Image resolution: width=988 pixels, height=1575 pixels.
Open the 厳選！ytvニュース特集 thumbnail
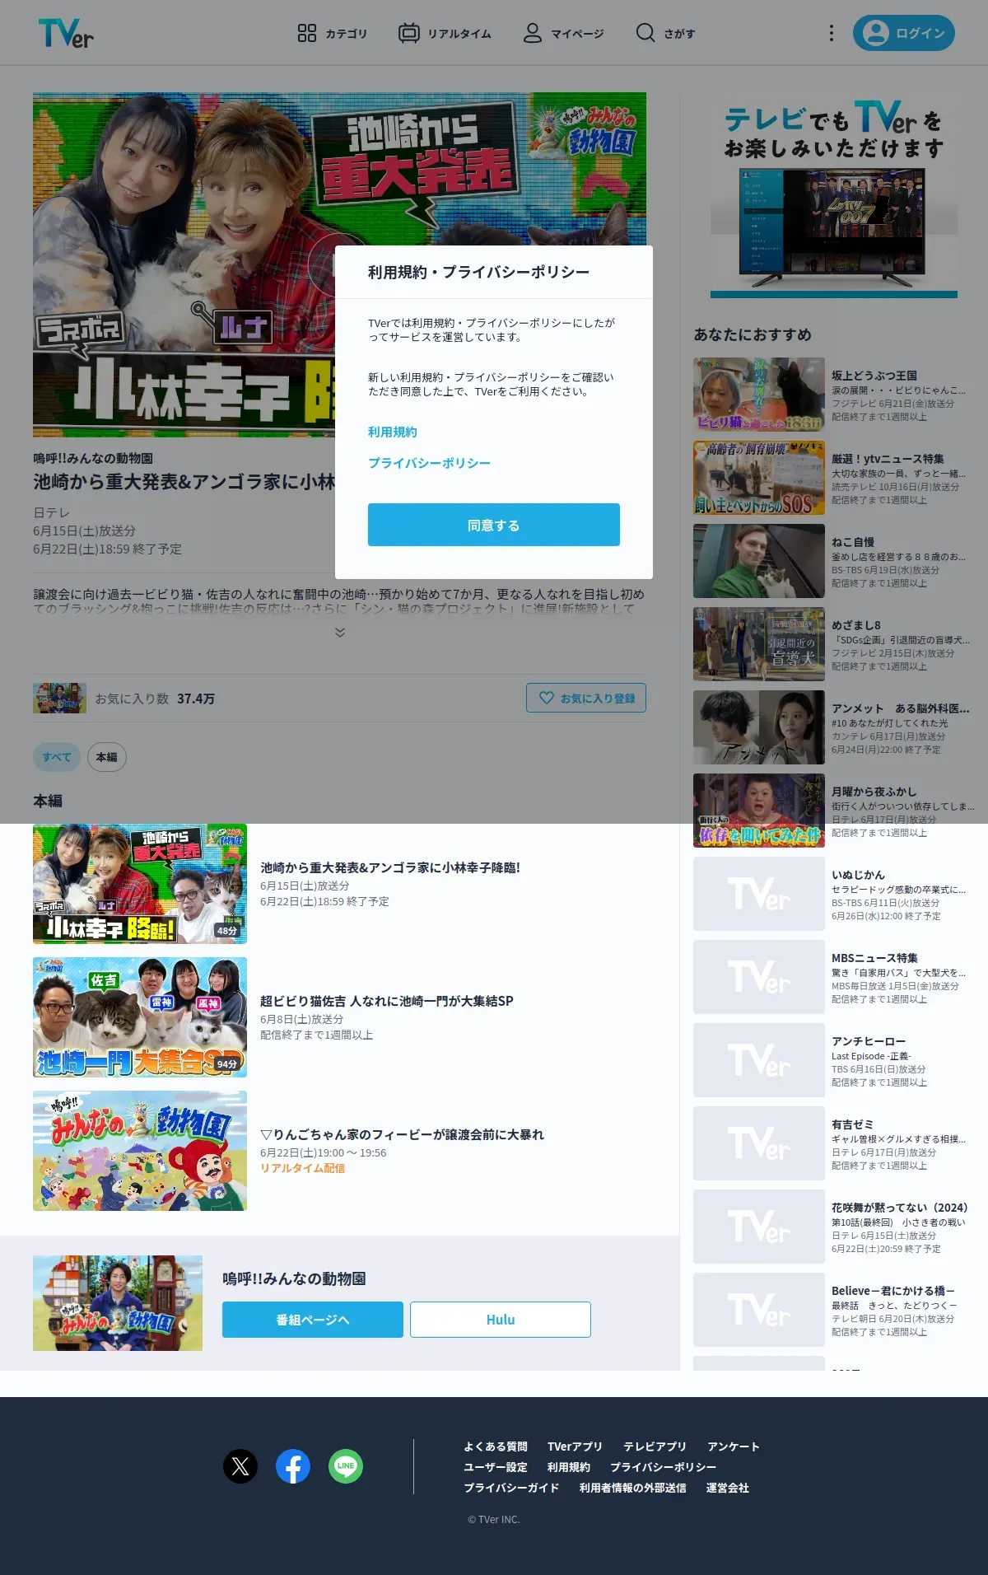point(759,478)
